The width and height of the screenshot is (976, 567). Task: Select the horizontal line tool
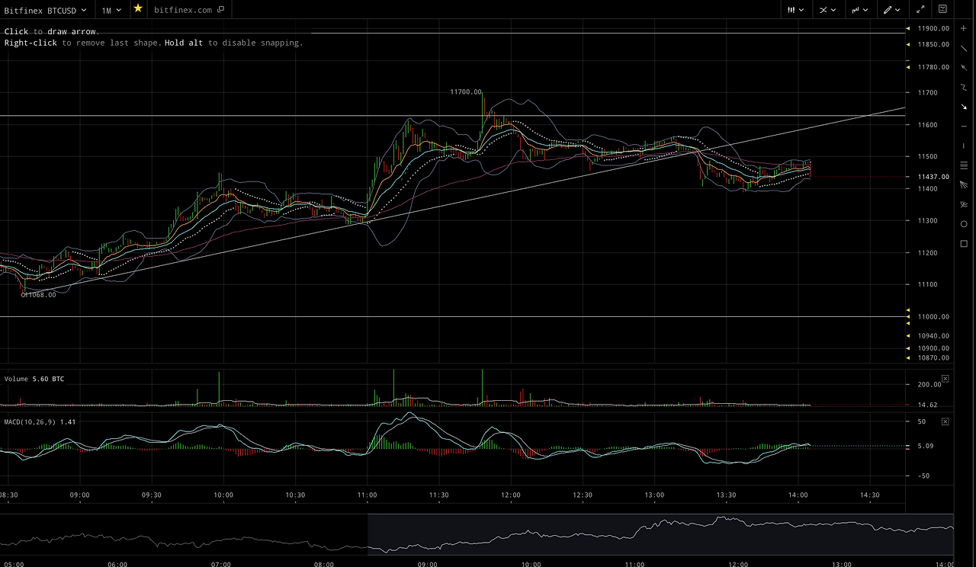click(964, 126)
